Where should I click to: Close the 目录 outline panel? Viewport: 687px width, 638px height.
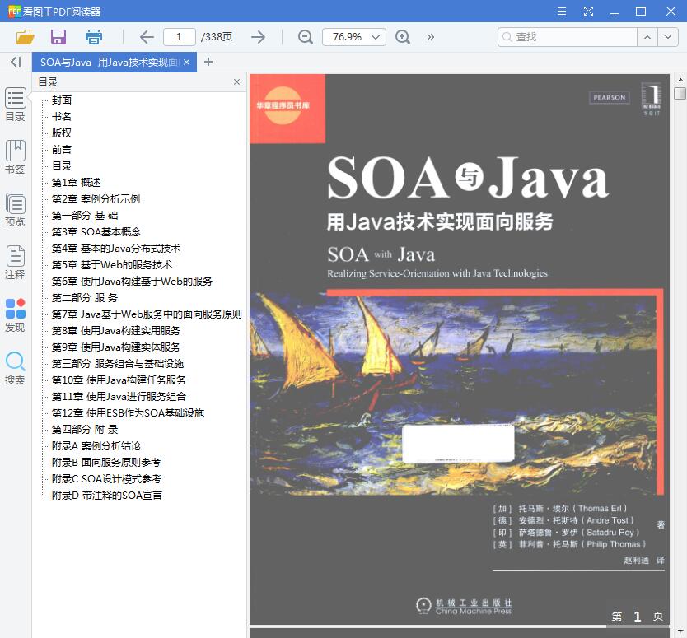236,81
